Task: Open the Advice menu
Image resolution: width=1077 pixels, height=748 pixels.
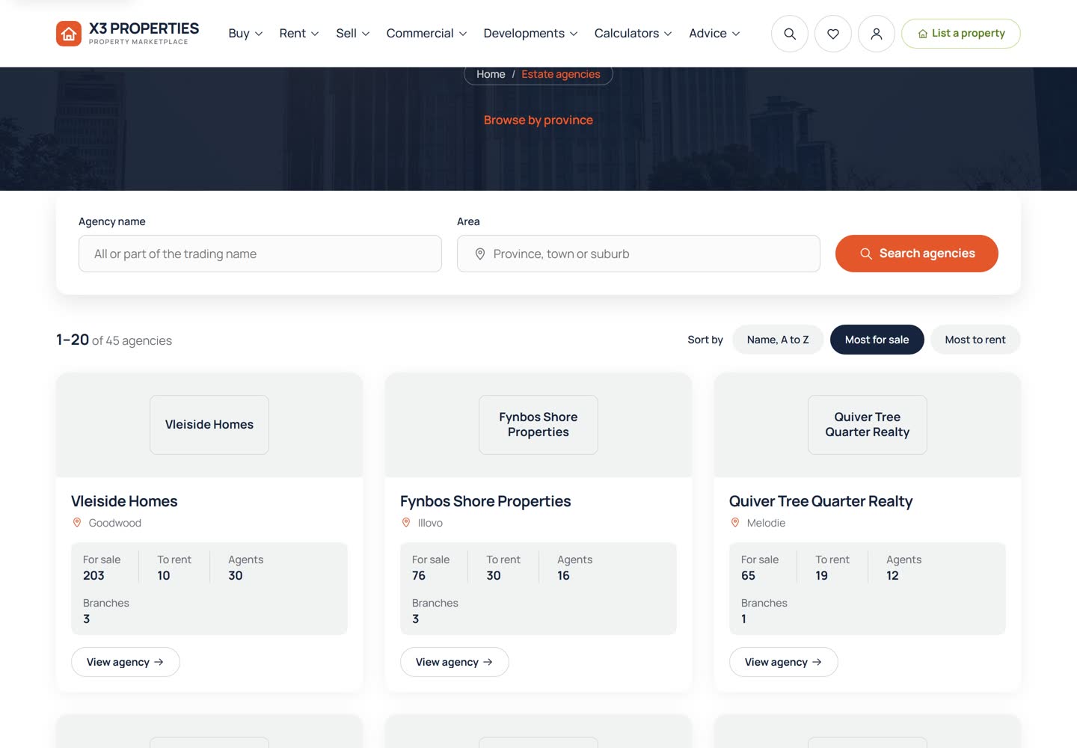Action: coord(714,33)
